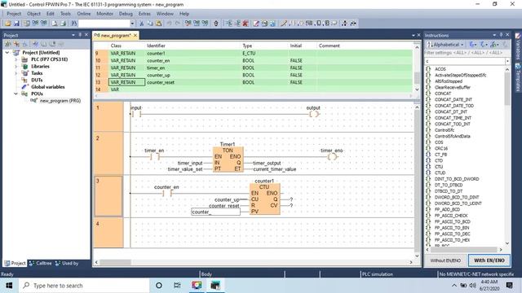Viewport: 522px width, 293px height.
Task: Click the binoculars find icon in toolbar
Action: (x=74, y=24)
